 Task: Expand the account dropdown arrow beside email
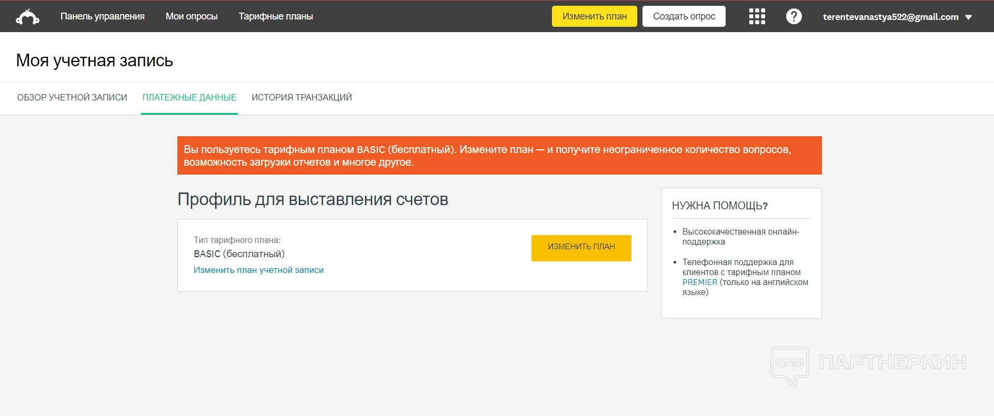click(x=968, y=17)
